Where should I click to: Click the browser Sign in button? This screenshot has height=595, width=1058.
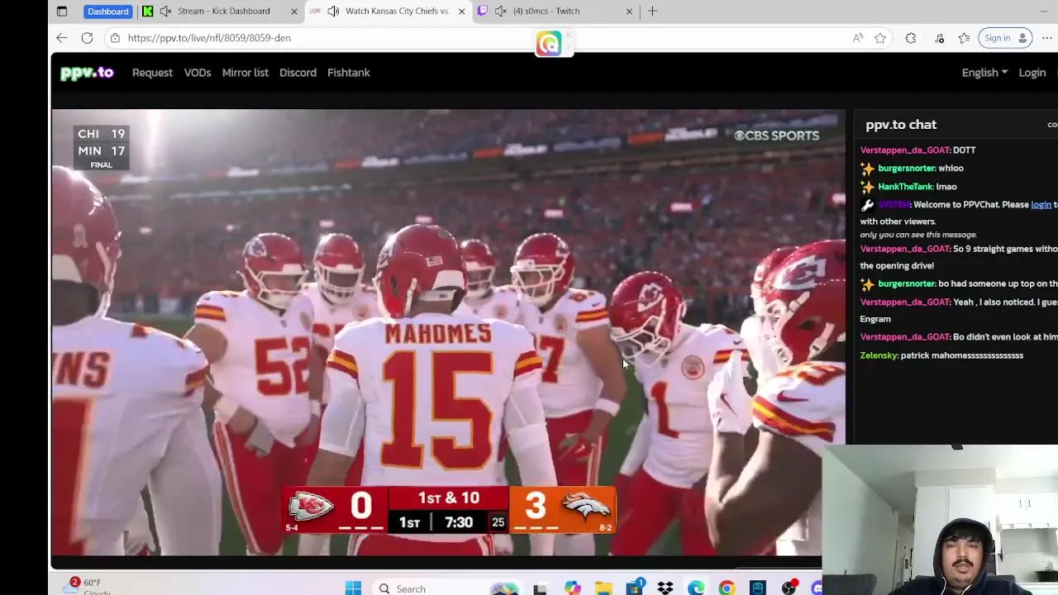click(x=1003, y=38)
